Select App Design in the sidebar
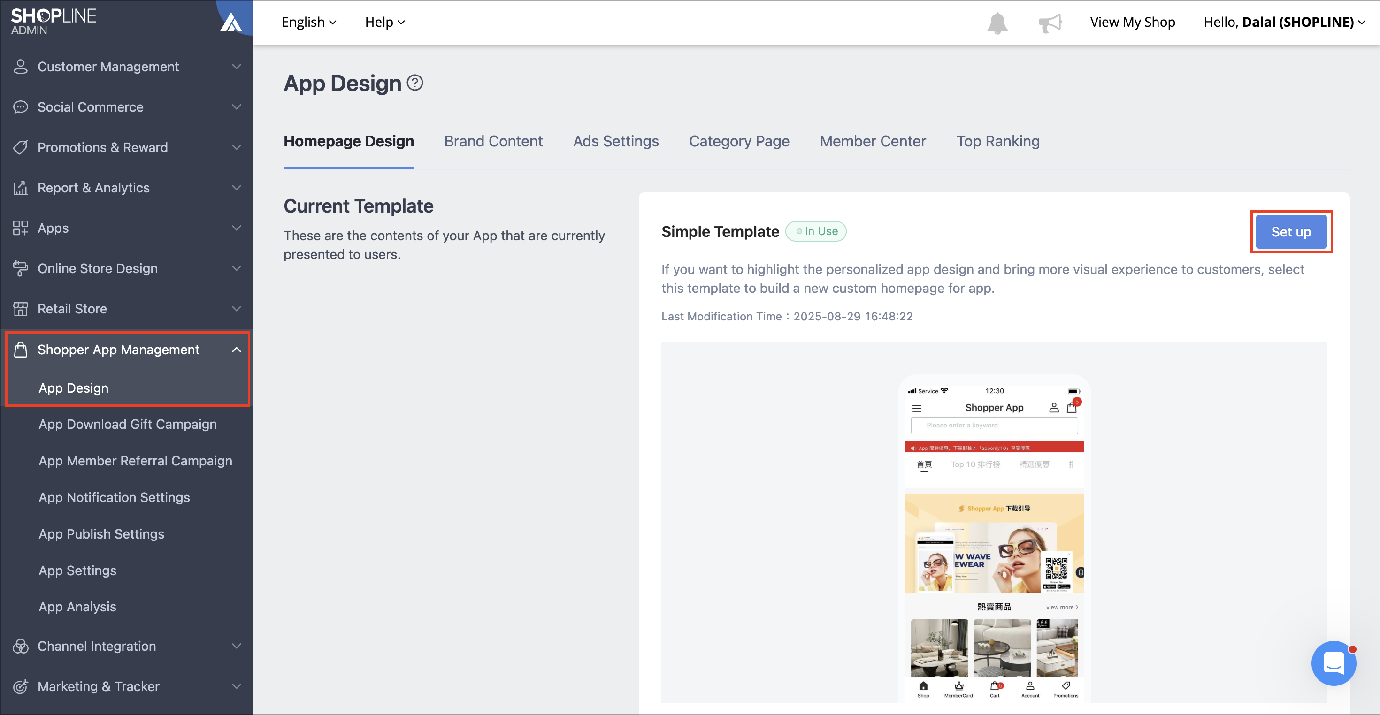Image resolution: width=1380 pixels, height=715 pixels. (73, 388)
